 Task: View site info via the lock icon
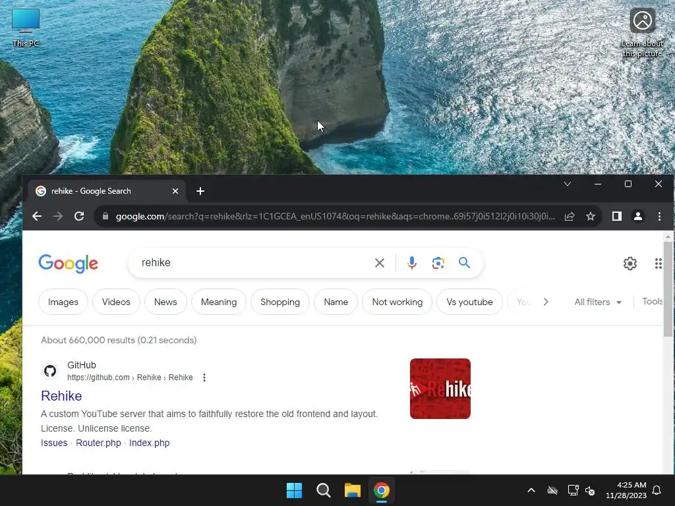(105, 216)
